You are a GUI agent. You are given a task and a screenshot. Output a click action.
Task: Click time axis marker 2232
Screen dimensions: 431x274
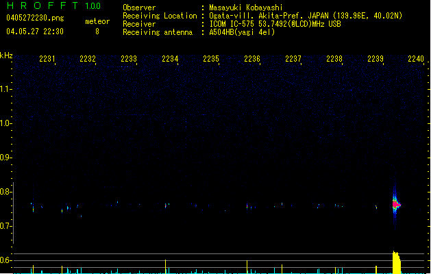coord(88,59)
